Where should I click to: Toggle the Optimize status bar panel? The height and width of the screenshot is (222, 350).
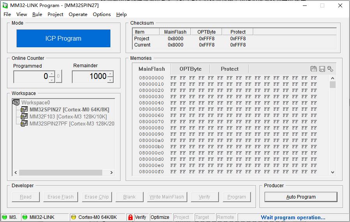click(x=160, y=217)
